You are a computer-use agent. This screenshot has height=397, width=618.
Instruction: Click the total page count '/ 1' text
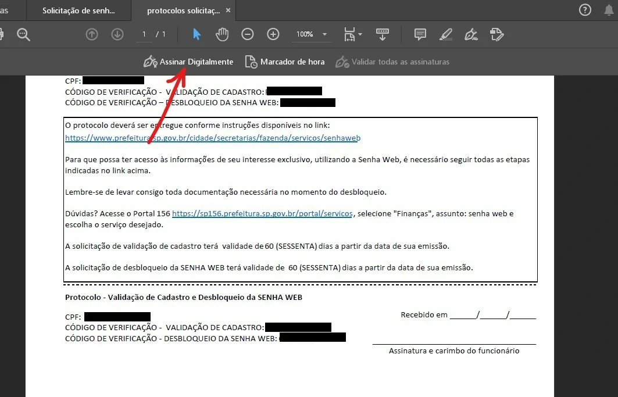(160, 34)
